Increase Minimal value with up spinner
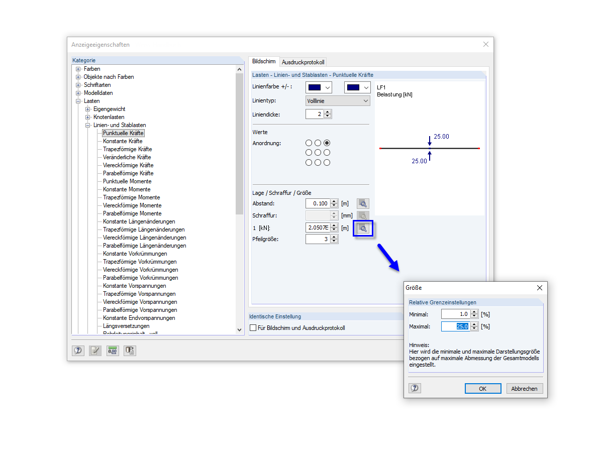 (x=473, y=312)
